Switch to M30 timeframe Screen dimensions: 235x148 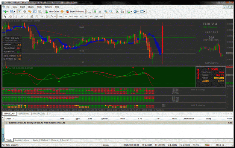coord(76,16)
